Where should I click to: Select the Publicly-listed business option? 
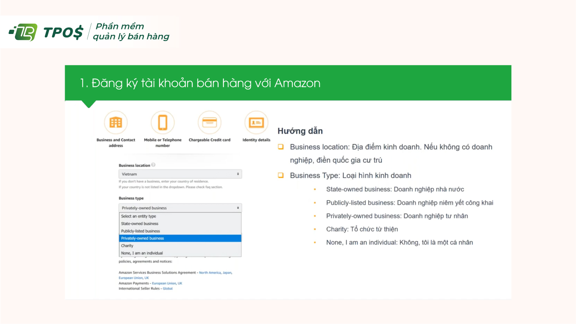point(180,231)
